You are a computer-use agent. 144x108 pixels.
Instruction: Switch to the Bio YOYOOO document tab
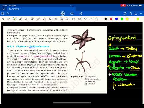click(x=14, y=9)
